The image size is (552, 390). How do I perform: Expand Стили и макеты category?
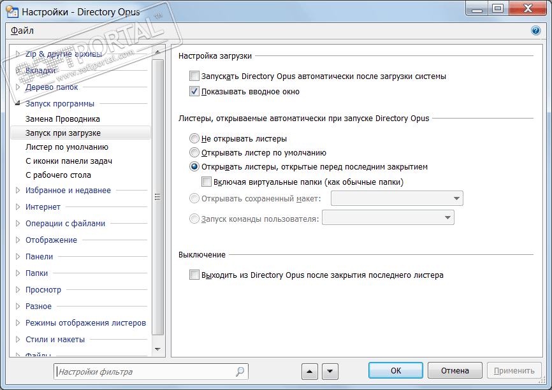click(x=18, y=339)
